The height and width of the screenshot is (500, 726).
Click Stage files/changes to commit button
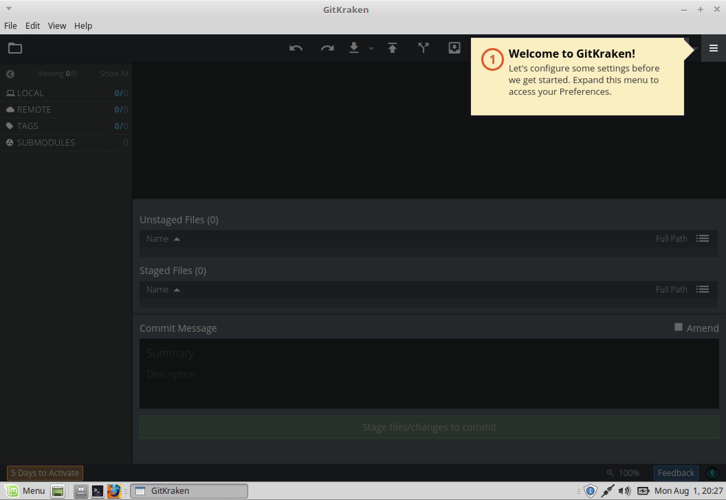[x=429, y=427]
